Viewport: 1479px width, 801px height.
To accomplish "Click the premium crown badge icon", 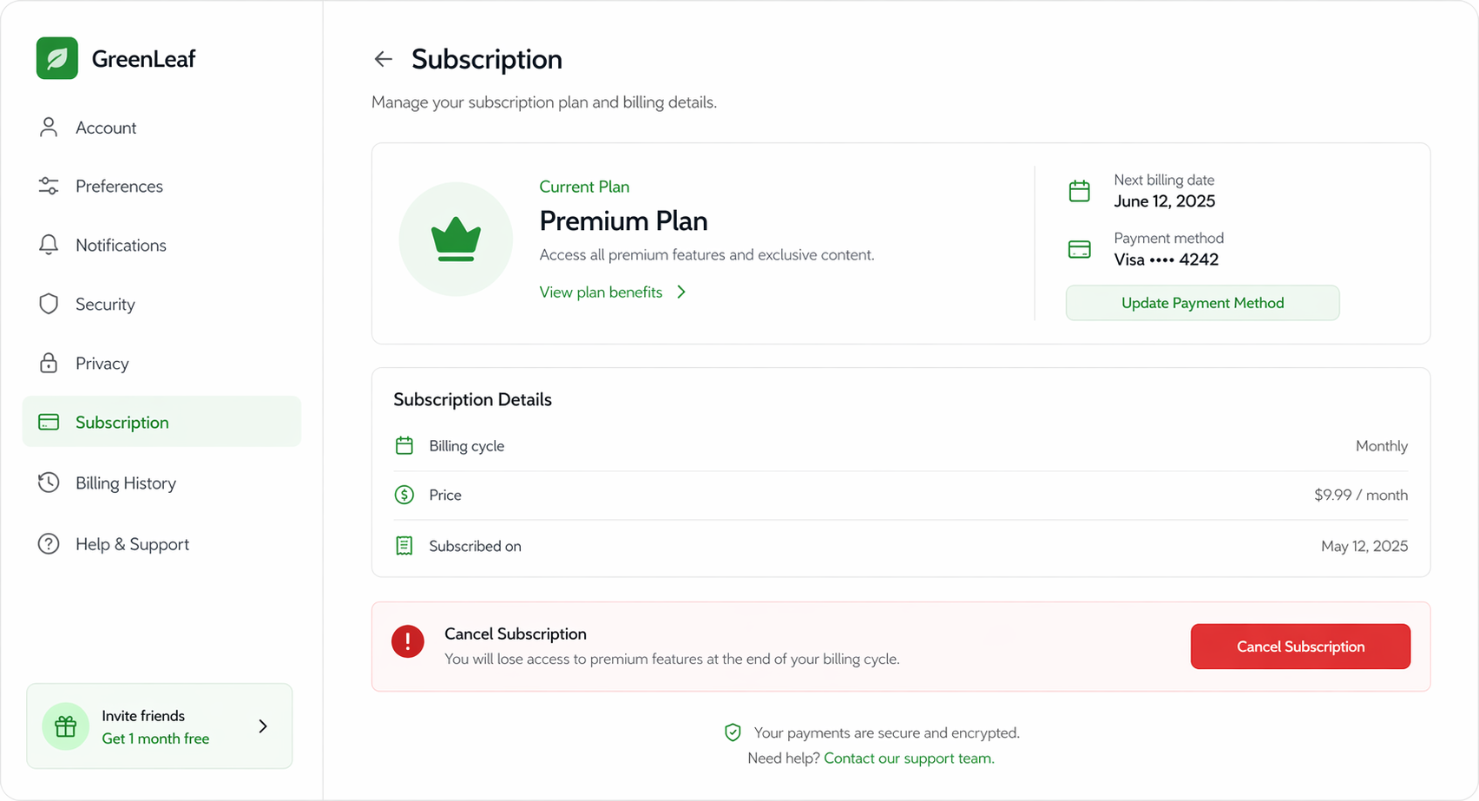I will pos(456,239).
